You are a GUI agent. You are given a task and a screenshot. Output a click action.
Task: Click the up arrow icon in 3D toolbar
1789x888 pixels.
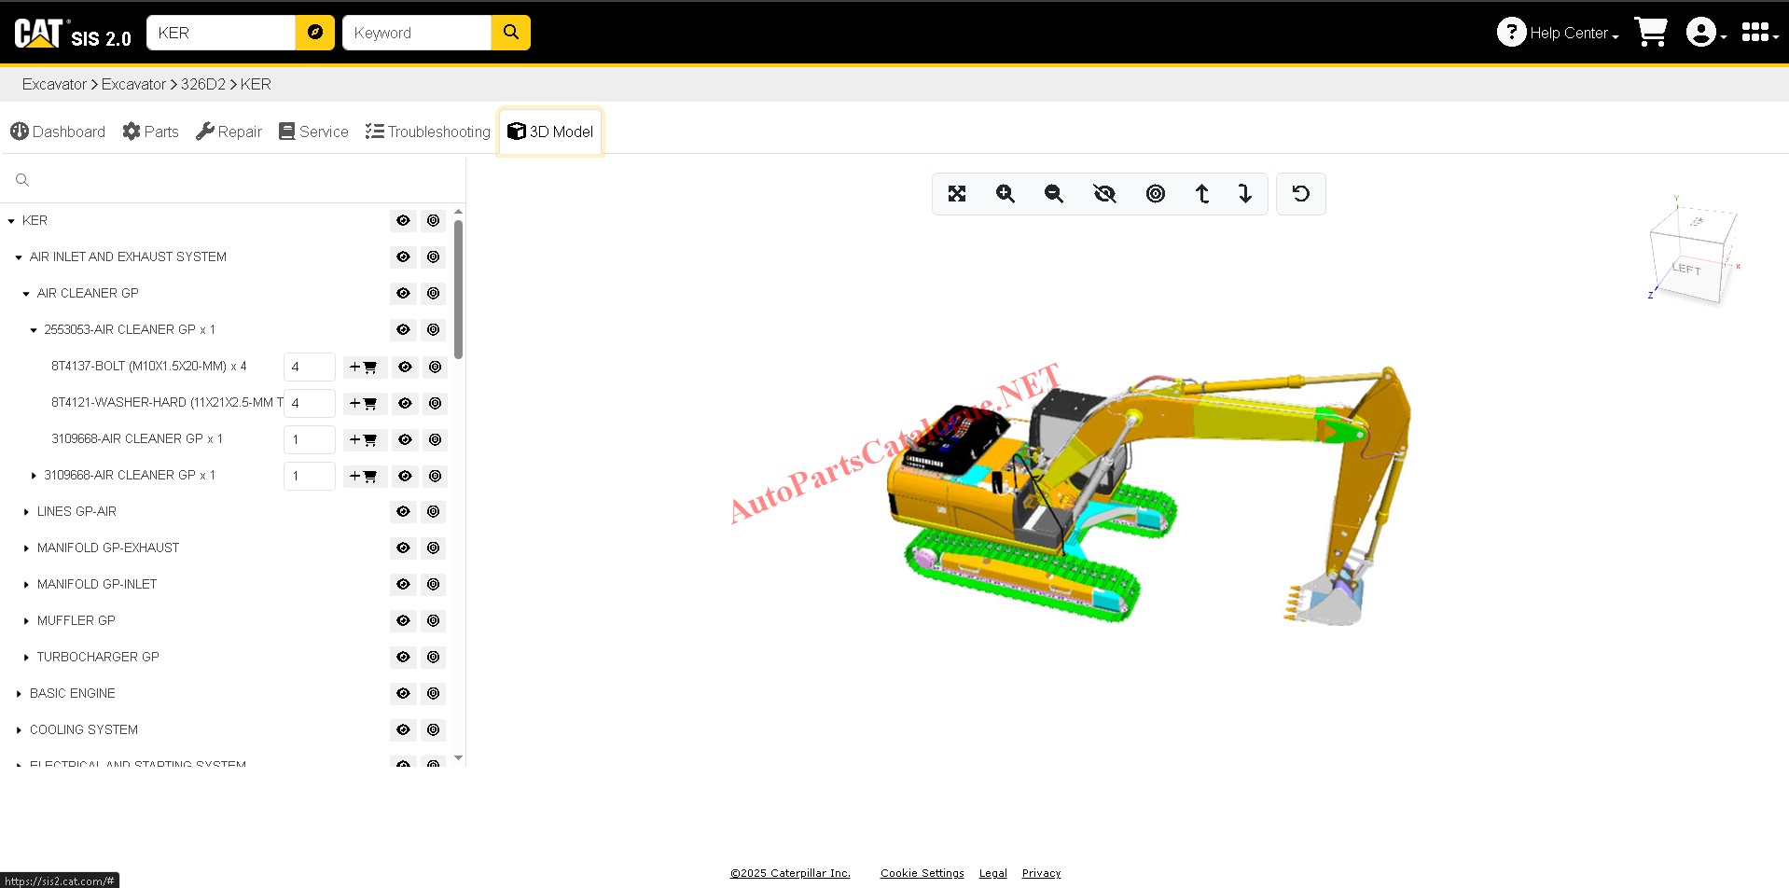point(1202,194)
